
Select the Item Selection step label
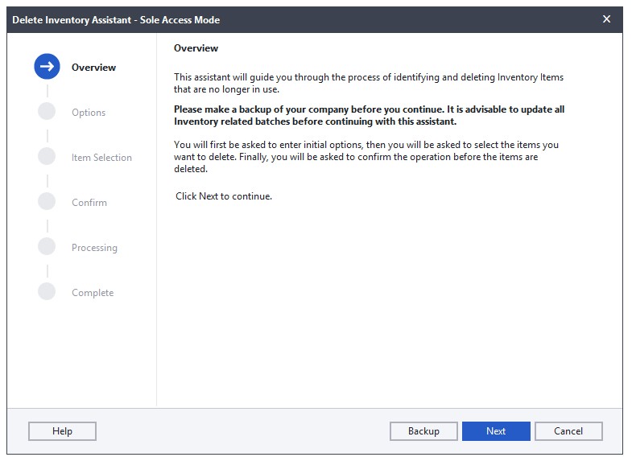pyautogui.click(x=101, y=158)
